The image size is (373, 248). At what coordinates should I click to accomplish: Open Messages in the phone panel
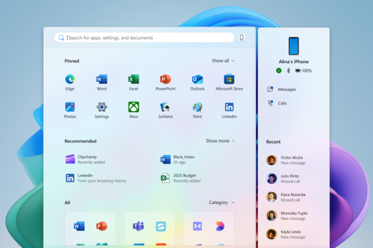click(282, 89)
